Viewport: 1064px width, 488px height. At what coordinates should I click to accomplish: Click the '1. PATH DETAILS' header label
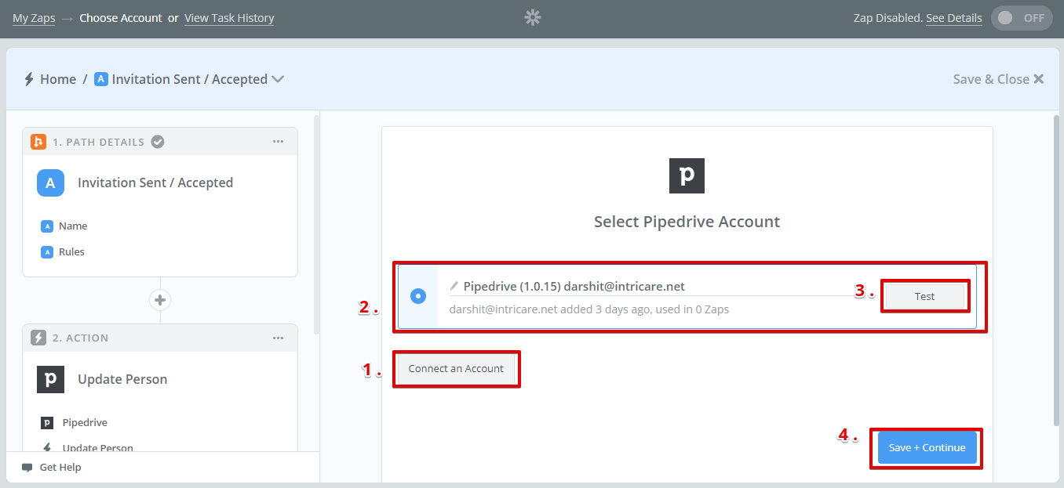click(x=98, y=142)
